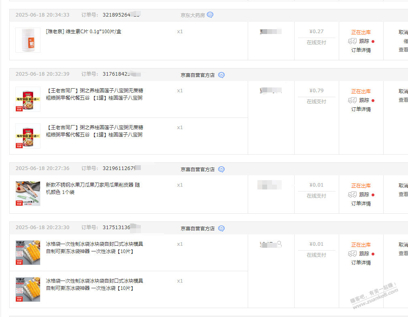This screenshot has width=408, height=317.
Task: Click 取消 link for 冰格袋 order
Action: tap(403, 245)
